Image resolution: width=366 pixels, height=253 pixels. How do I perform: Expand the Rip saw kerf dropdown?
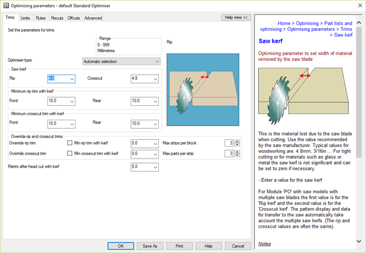click(72, 79)
